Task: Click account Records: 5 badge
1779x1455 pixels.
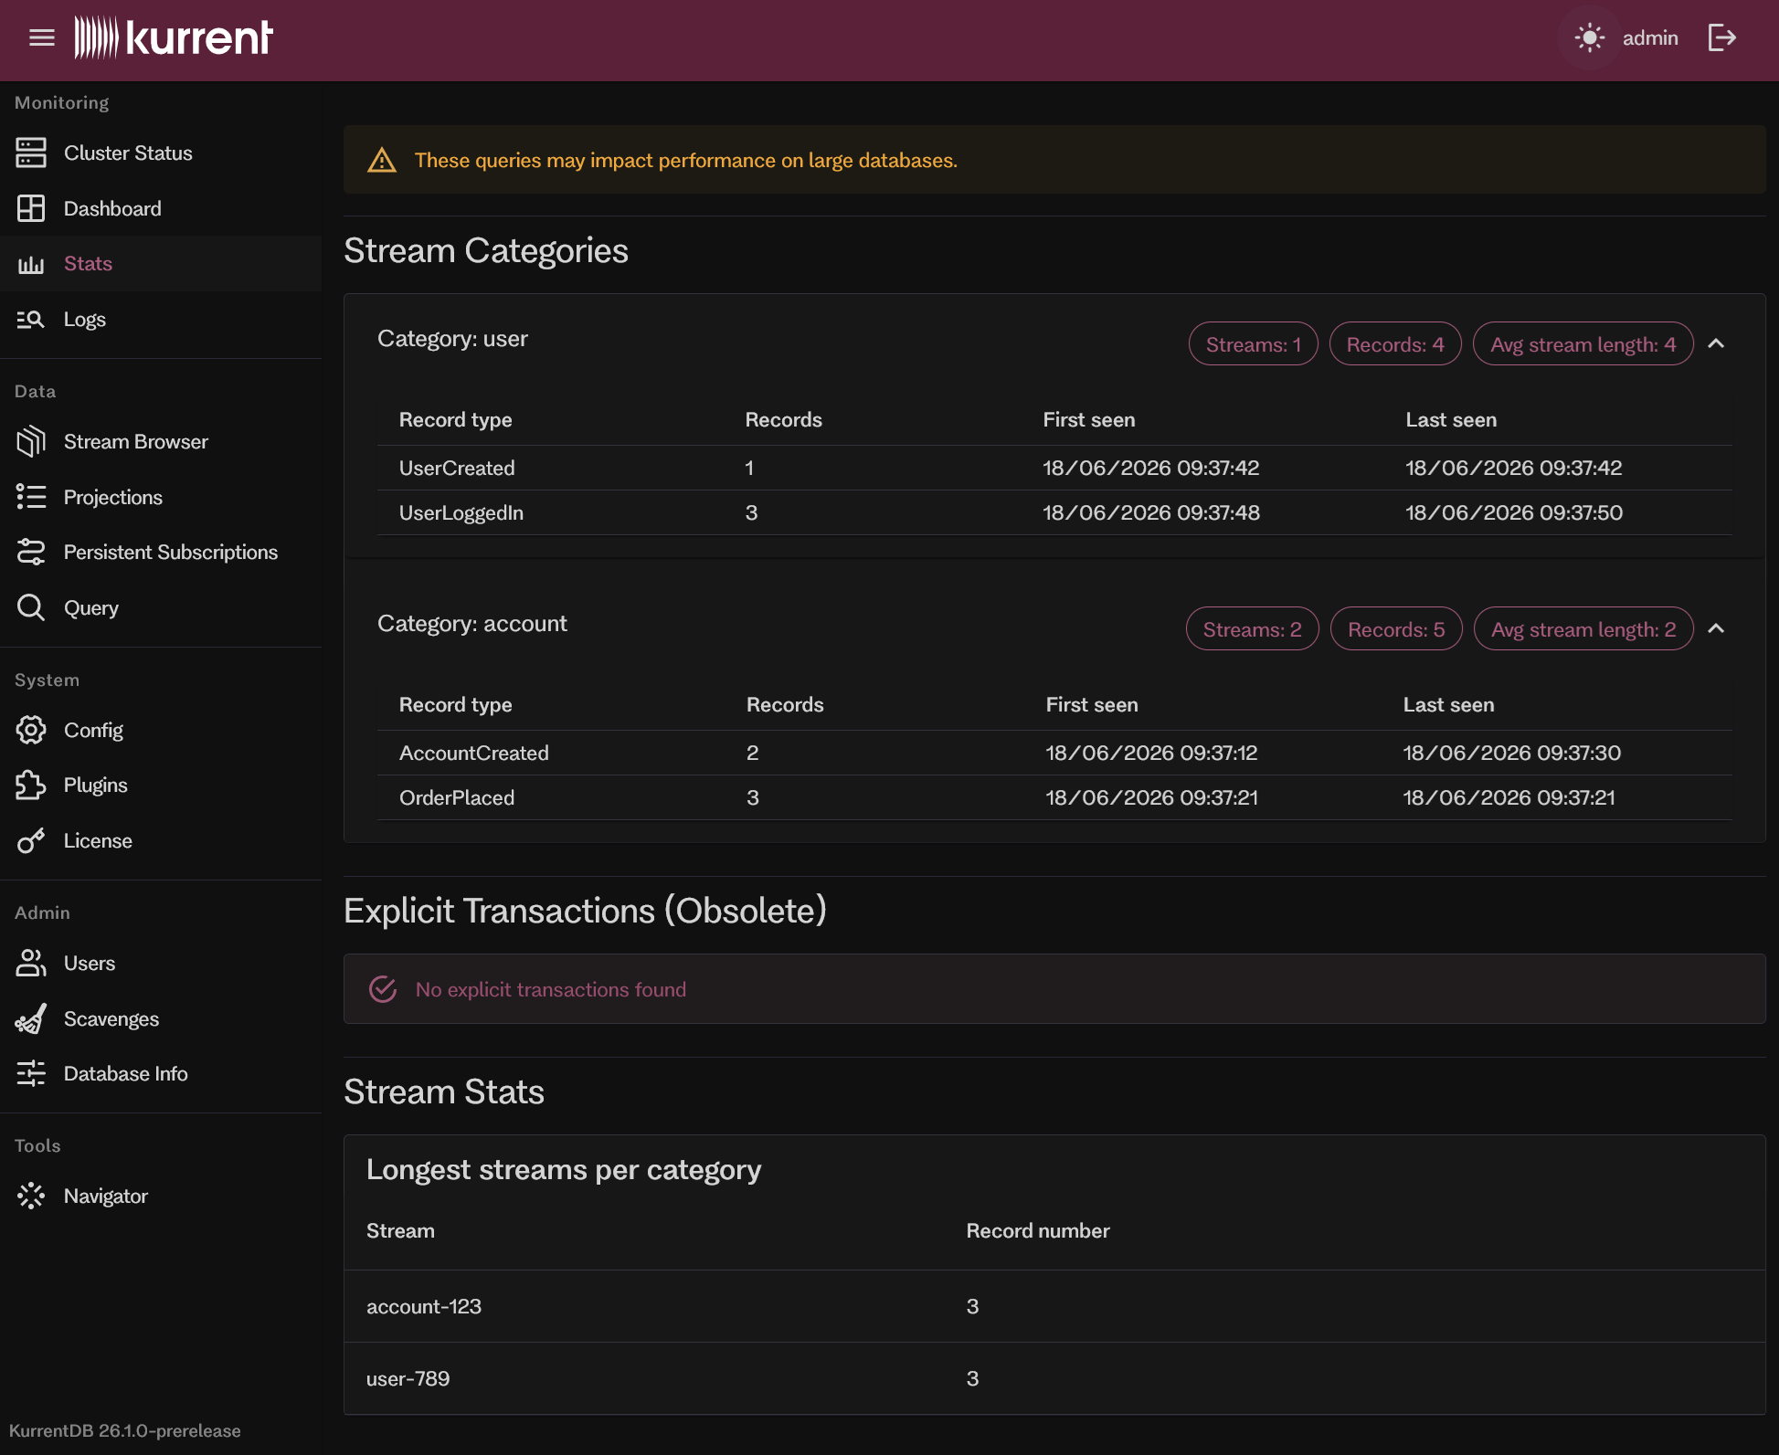Action: click(x=1396, y=629)
